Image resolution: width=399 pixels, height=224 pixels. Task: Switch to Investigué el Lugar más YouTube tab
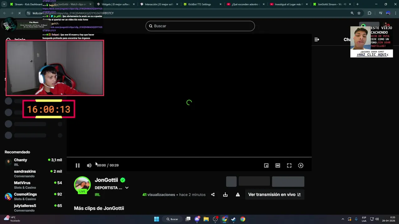pos(288,4)
